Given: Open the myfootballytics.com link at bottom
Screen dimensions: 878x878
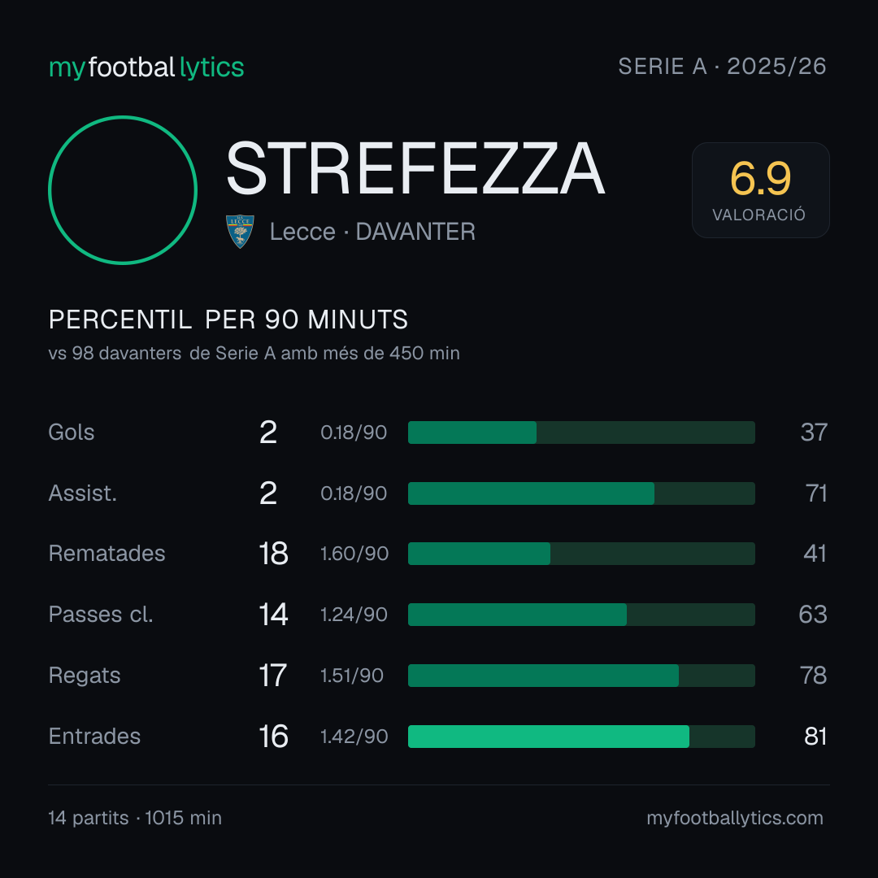Looking at the screenshot, I should pyautogui.click(x=735, y=818).
